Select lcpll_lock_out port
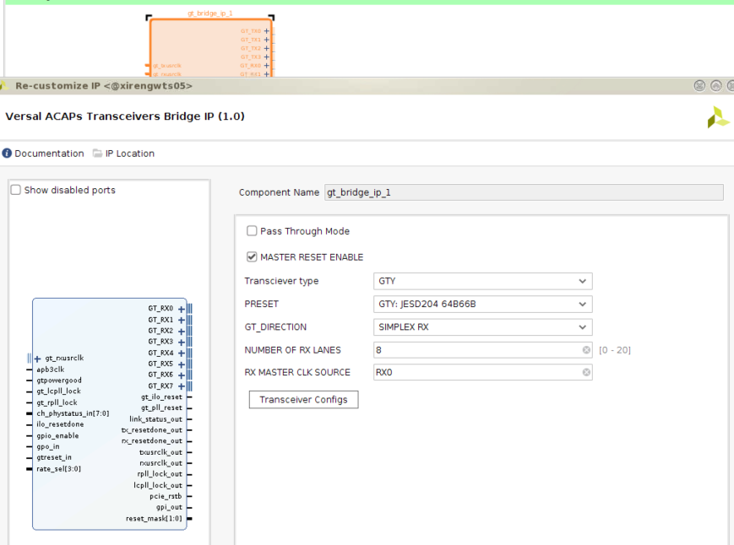The image size is (734, 545). (158, 485)
